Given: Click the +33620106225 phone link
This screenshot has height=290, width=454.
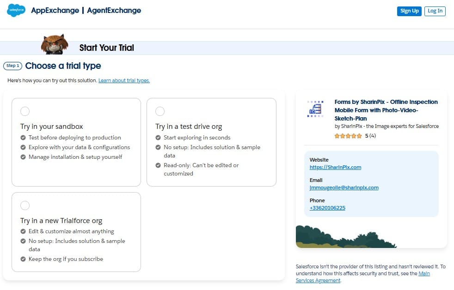Looking at the screenshot, I should (x=327, y=208).
